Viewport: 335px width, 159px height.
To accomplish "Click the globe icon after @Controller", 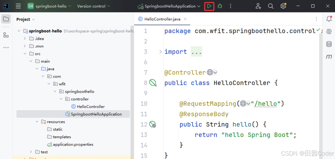I will click(x=210, y=72).
